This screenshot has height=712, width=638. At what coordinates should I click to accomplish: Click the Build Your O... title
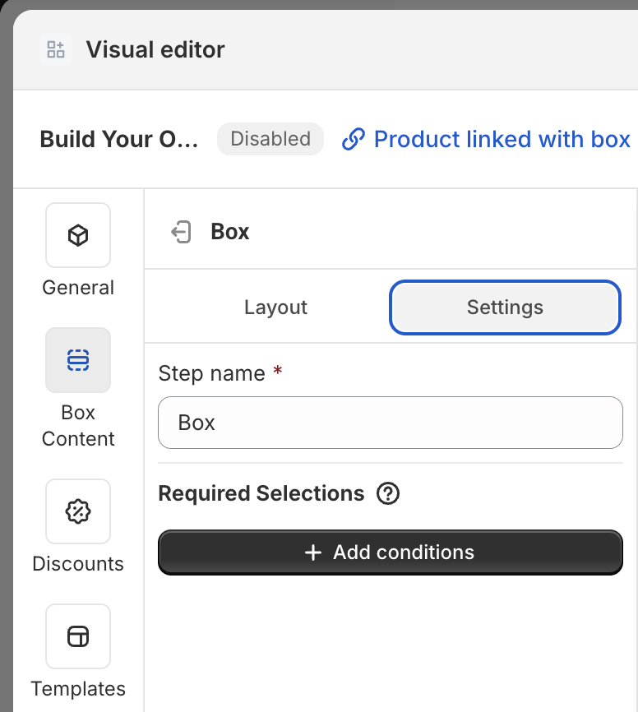[x=119, y=139]
